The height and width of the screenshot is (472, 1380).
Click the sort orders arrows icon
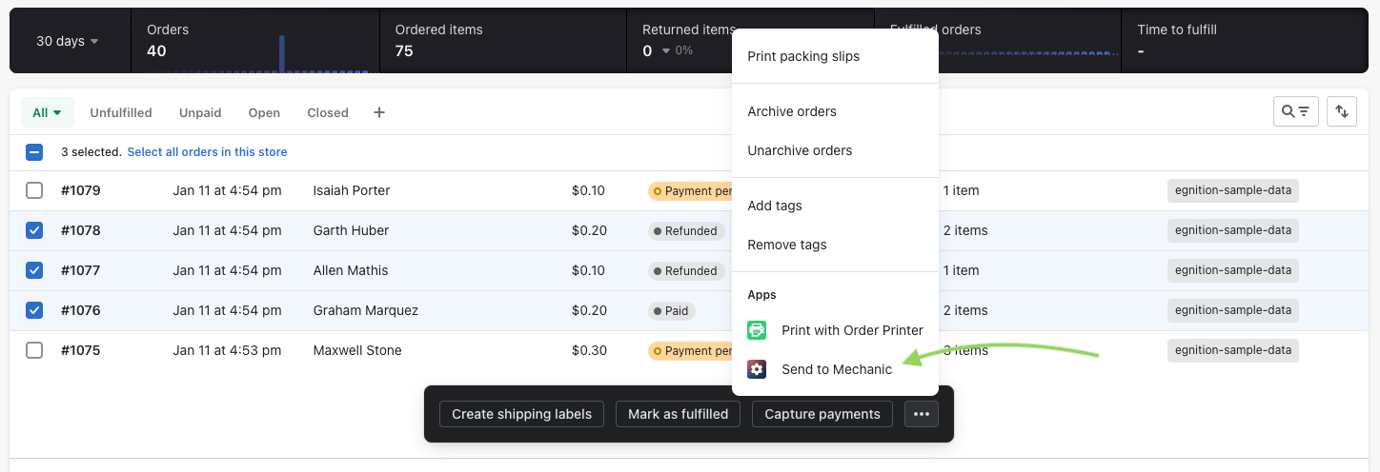pos(1342,111)
